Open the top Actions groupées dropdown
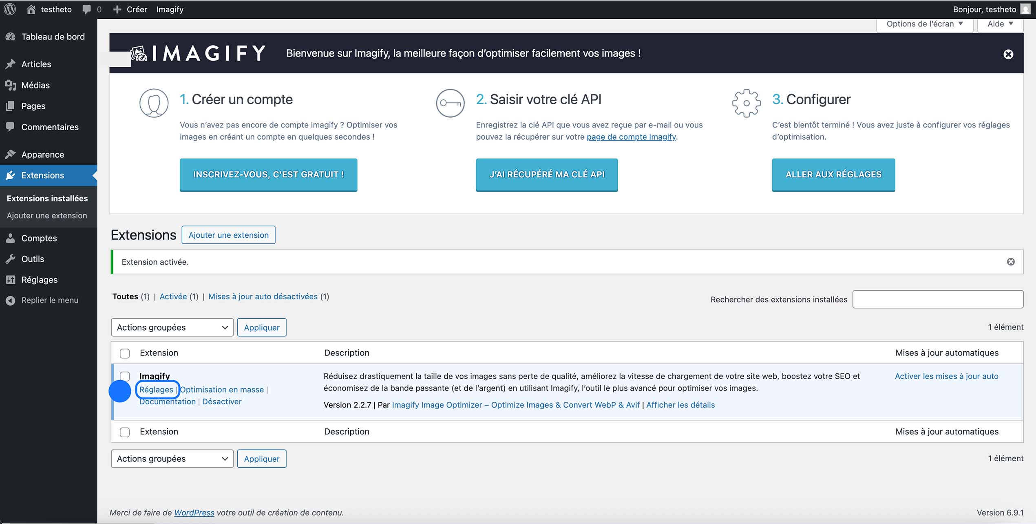This screenshot has width=1036, height=524. tap(172, 327)
